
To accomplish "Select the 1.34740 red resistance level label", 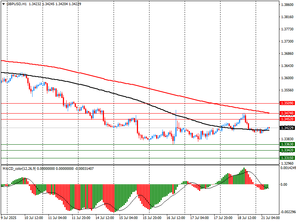I will [287, 113].
